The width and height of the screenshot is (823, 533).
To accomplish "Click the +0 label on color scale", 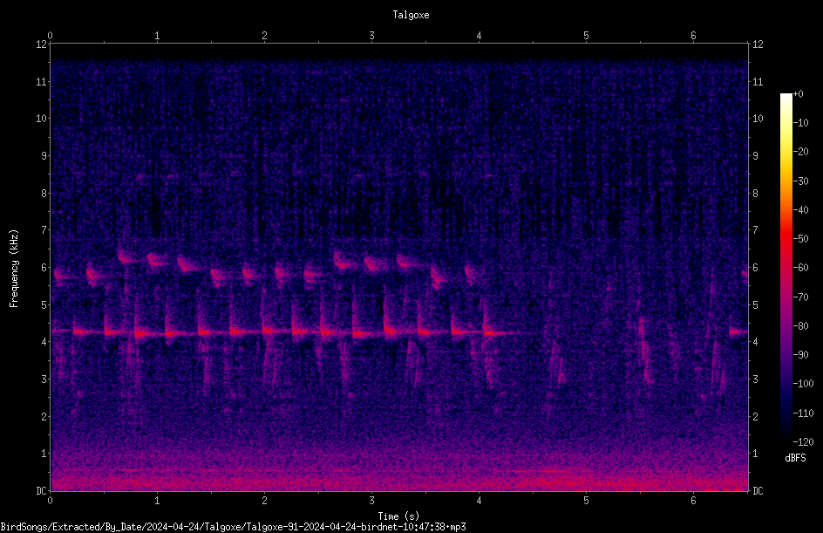I will coord(798,94).
